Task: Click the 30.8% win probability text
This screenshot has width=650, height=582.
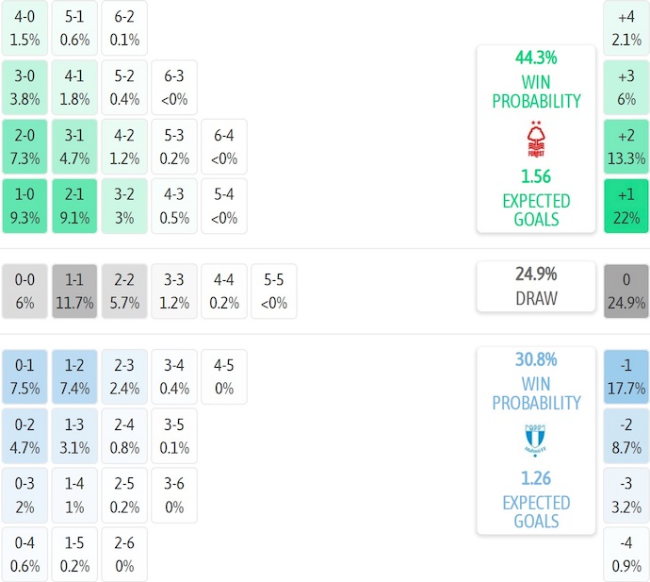Action: [x=536, y=359]
